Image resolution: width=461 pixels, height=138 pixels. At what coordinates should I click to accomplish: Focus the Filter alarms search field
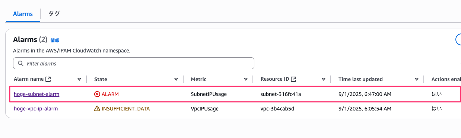(134, 63)
